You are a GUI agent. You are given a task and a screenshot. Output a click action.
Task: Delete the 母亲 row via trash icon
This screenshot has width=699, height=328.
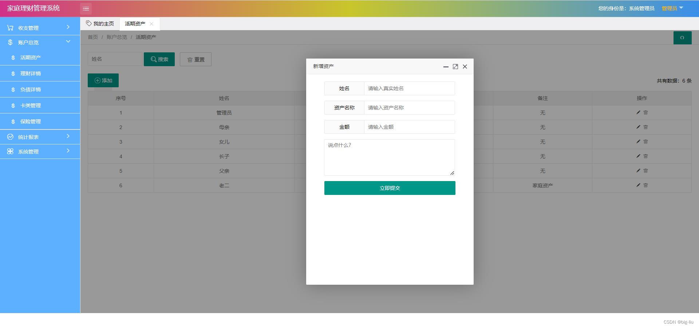pyautogui.click(x=645, y=127)
